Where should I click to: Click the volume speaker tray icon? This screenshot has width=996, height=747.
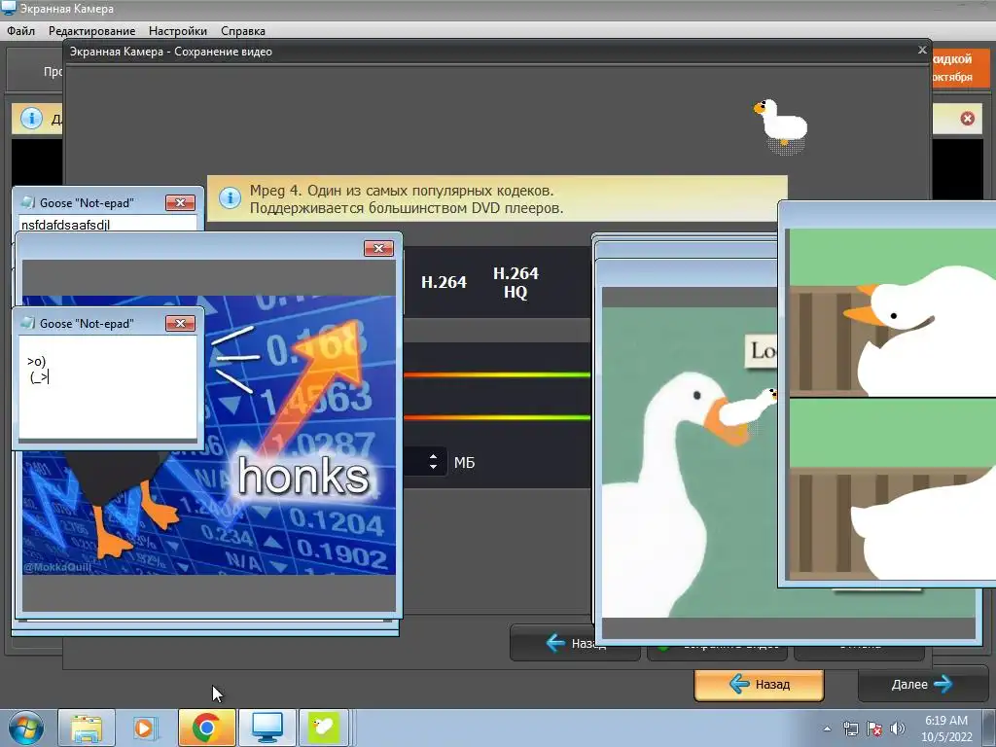pos(897,729)
